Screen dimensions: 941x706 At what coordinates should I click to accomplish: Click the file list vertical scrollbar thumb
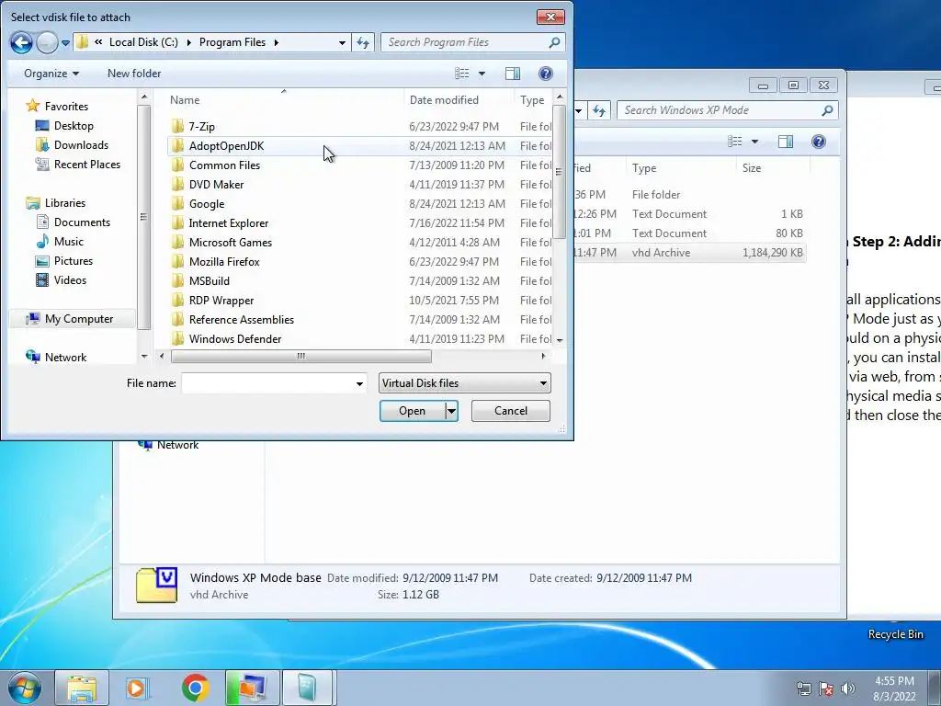point(560,172)
